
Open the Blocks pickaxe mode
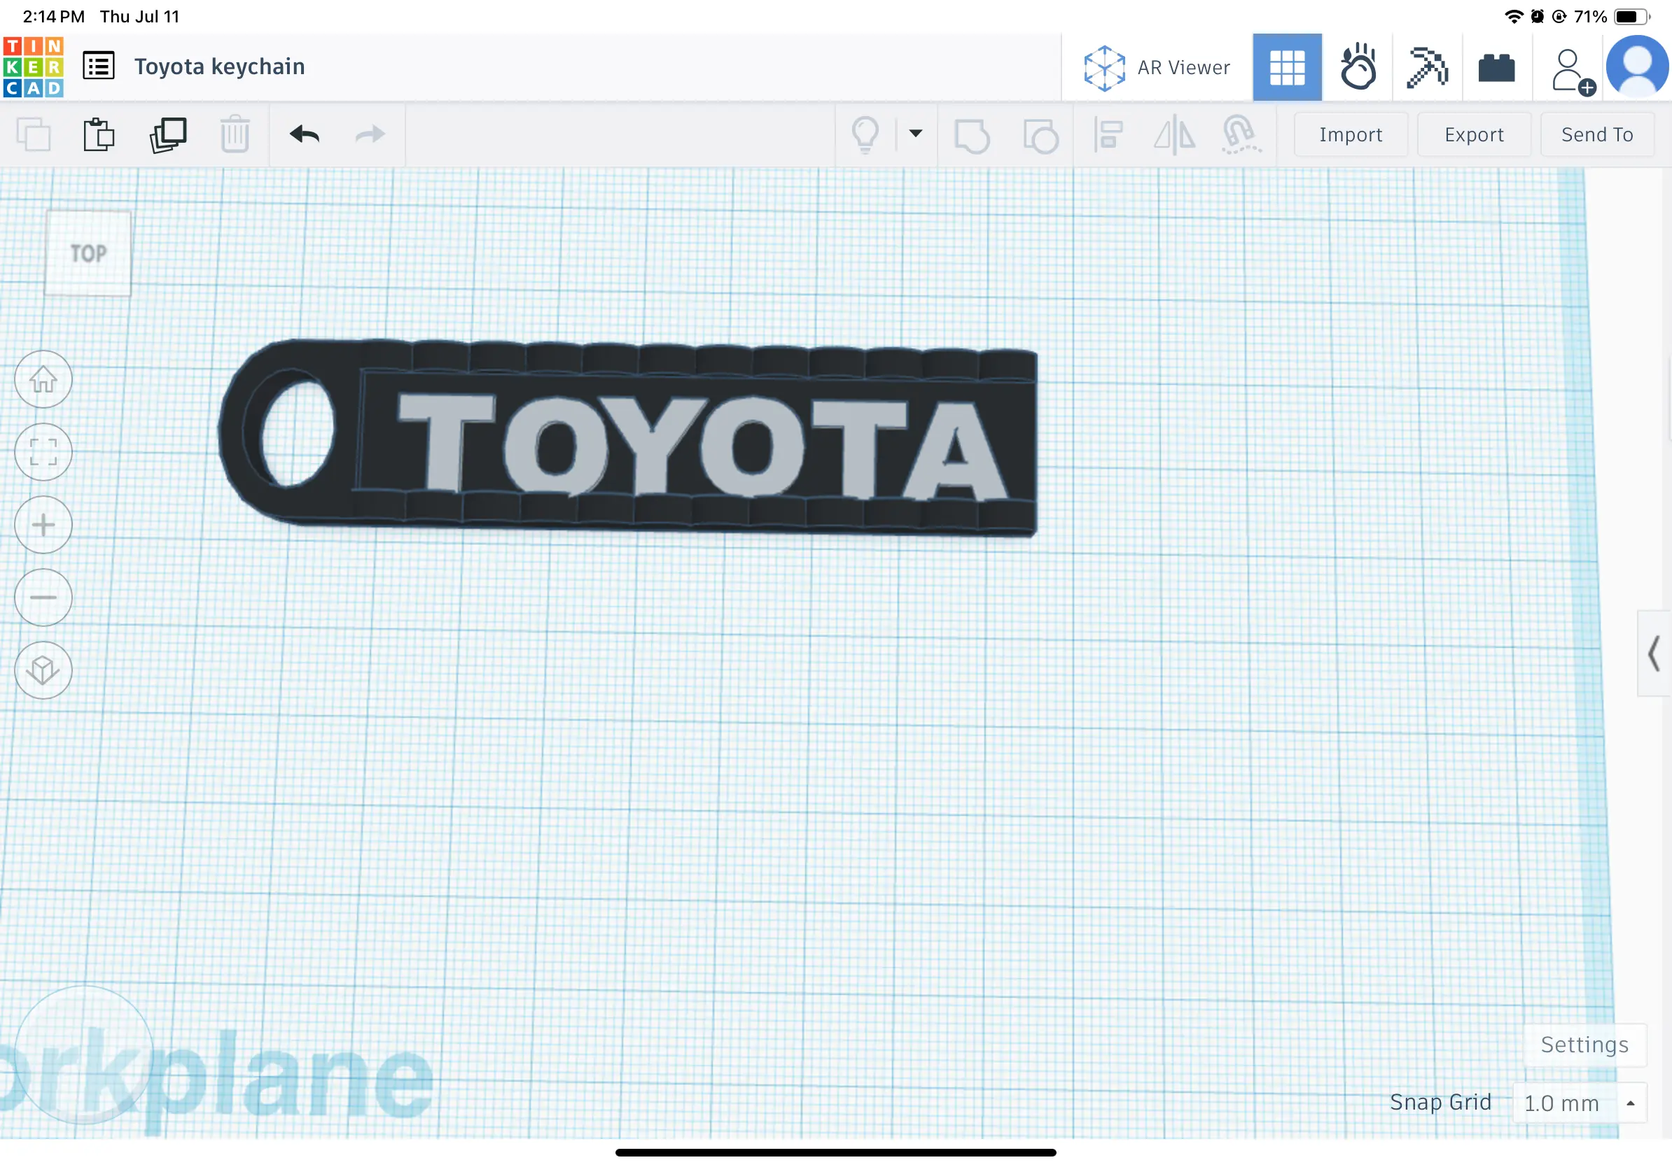click(x=1426, y=67)
